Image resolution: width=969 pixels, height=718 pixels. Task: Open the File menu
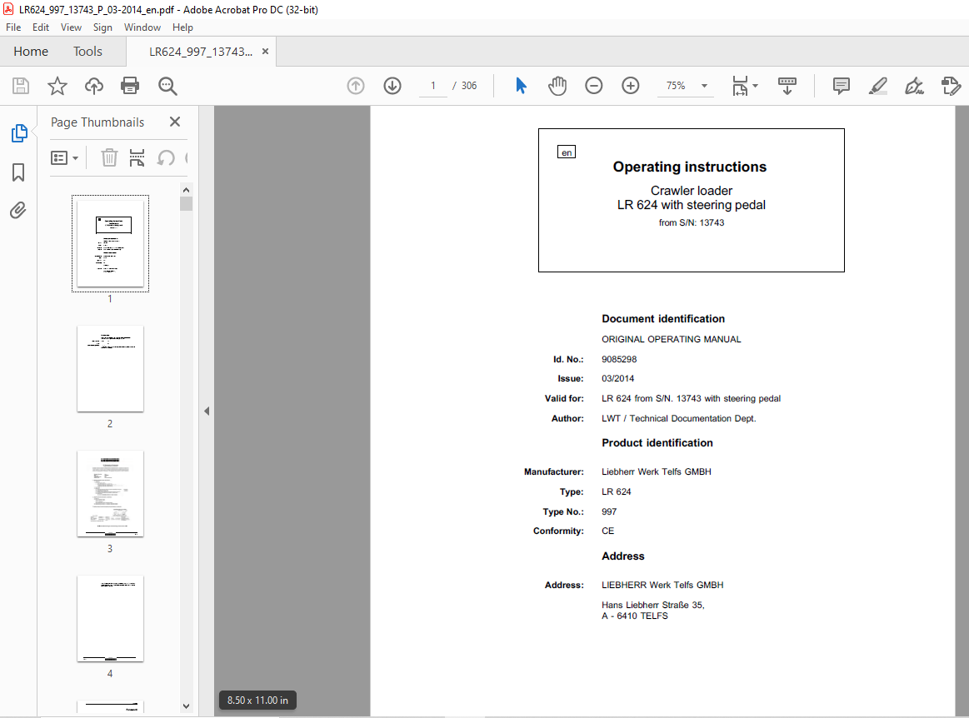tap(13, 27)
